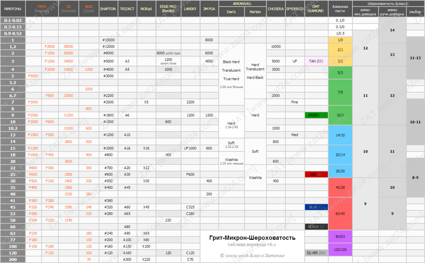Select the SILVER (XX) DMT cell

point(316,253)
